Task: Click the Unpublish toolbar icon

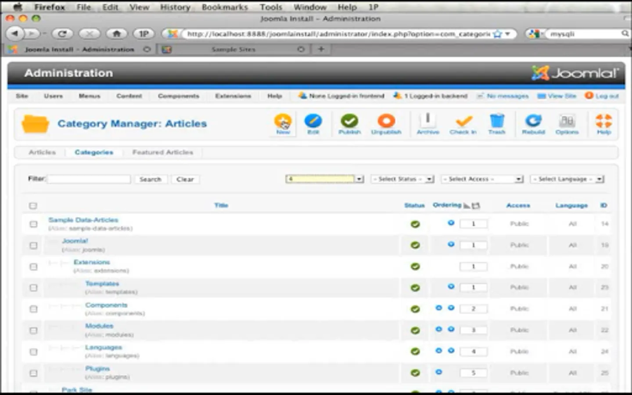Action: [386, 124]
